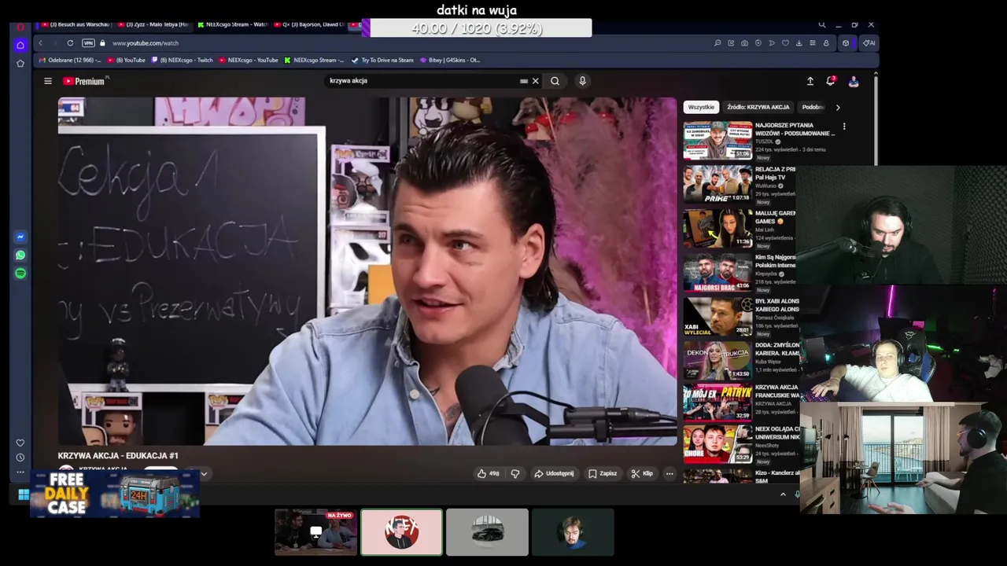
Task: Show more filter chips with the arrow
Action: [838, 107]
